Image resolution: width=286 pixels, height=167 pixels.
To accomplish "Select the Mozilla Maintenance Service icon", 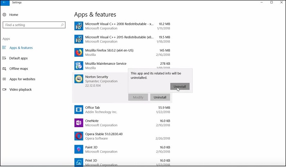I will pyautogui.click(x=79, y=66).
